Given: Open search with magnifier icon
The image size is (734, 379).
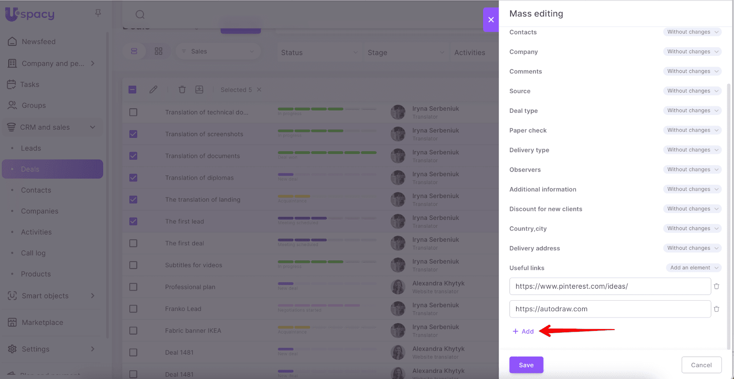Looking at the screenshot, I should click(140, 15).
